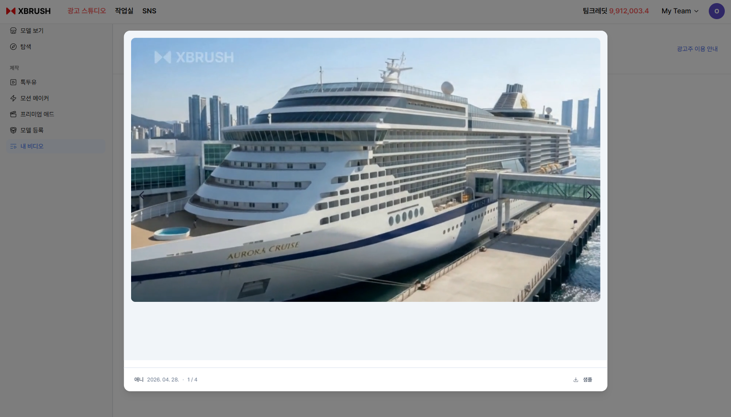Viewport: 731px width, 417px height.
Task: Open the 톡투유 sidebar icon
Action: [x=13, y=82]
